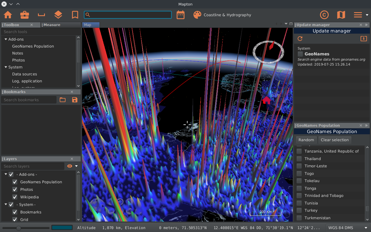Uncheck GeoNames Population layer

click(x=15, y=182)
